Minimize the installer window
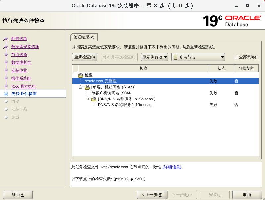 [237, 6]
